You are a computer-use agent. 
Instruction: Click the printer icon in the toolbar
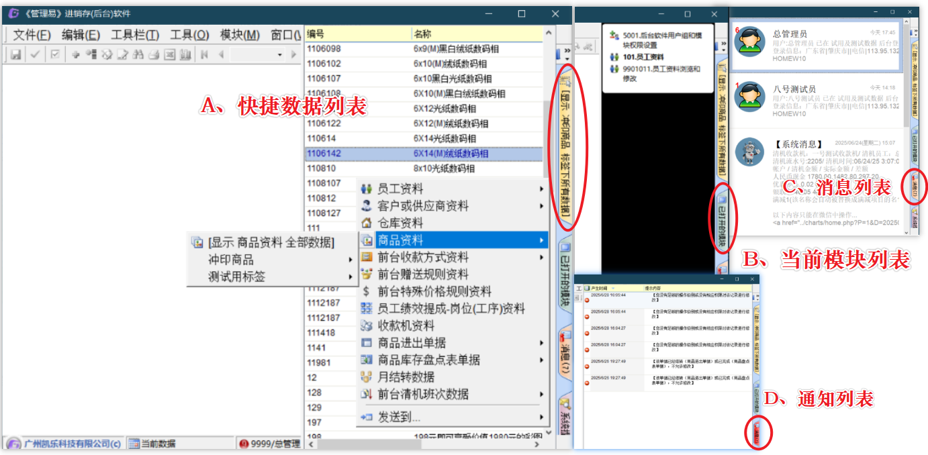point(154,55)
